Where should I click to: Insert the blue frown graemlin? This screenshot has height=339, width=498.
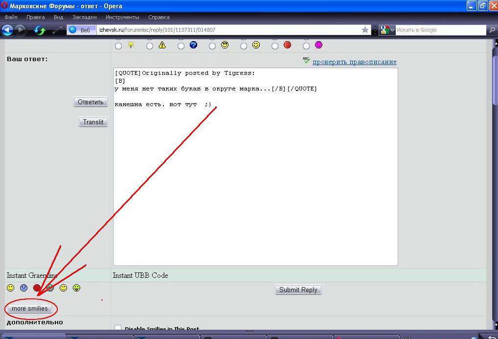coord(24,288)
